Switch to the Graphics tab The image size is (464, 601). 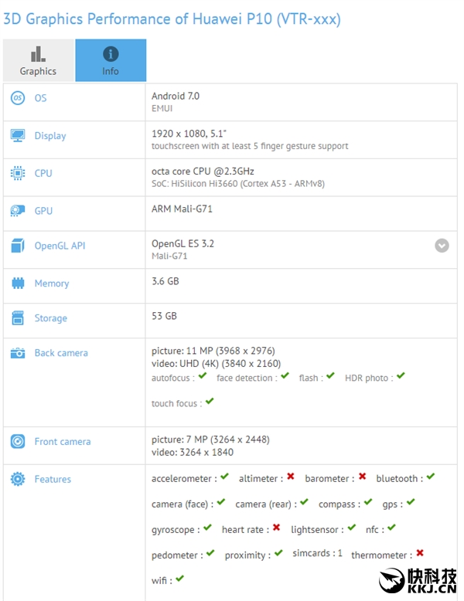point(39,60)
